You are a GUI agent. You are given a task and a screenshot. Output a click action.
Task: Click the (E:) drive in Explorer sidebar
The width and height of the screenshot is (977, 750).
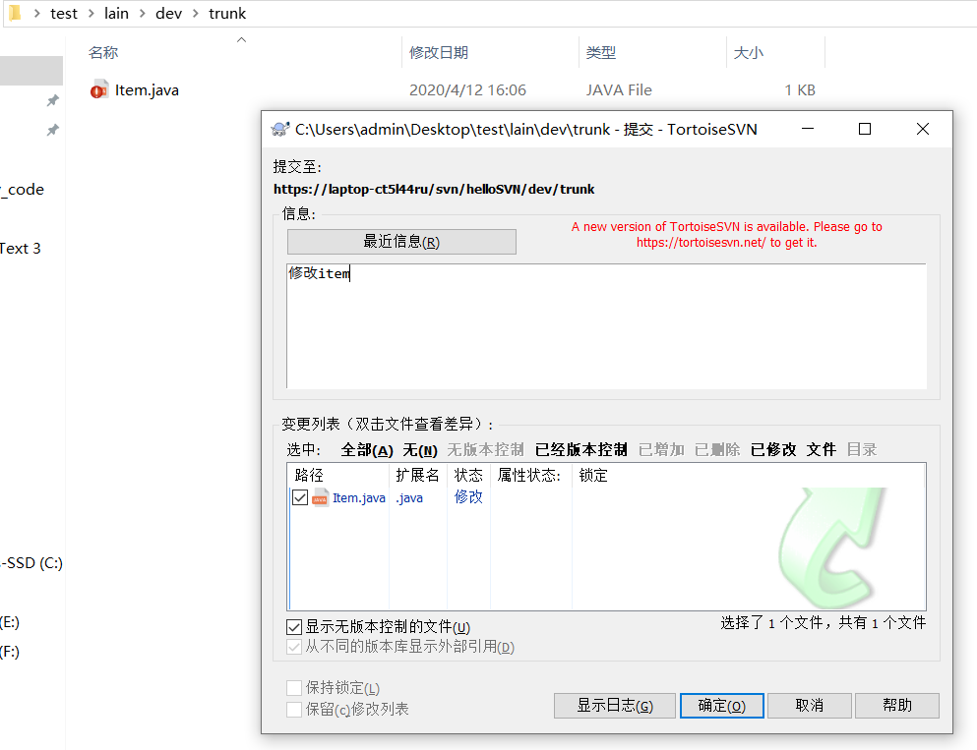pos(10,622)
